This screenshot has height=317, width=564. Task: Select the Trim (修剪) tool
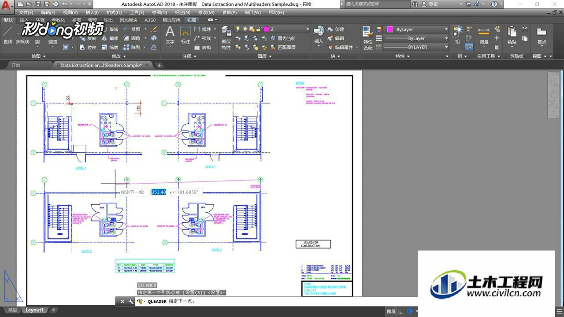click(x=132, y=29)
